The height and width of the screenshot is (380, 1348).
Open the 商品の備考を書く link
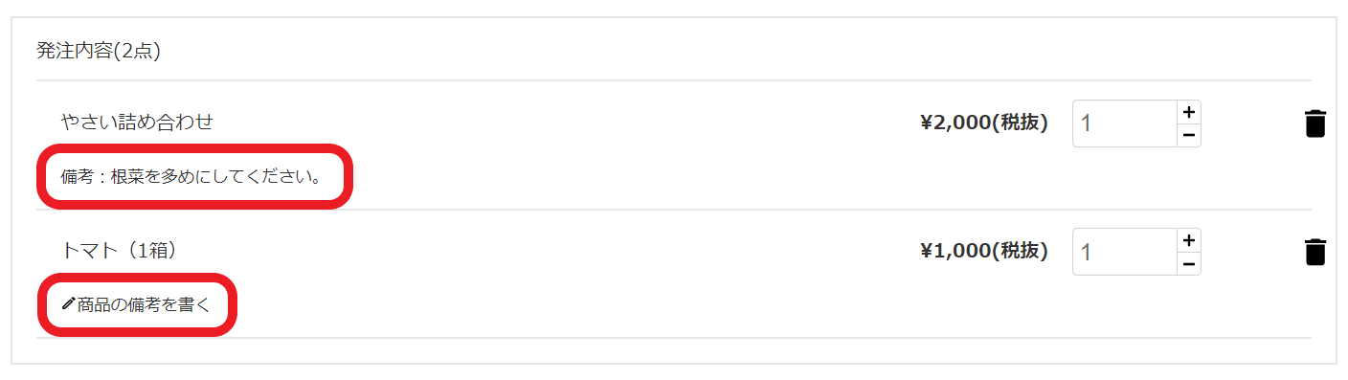pos(135,303)
